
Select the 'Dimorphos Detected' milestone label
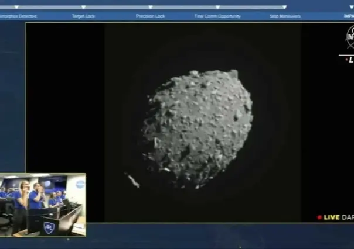pos(18,16)
